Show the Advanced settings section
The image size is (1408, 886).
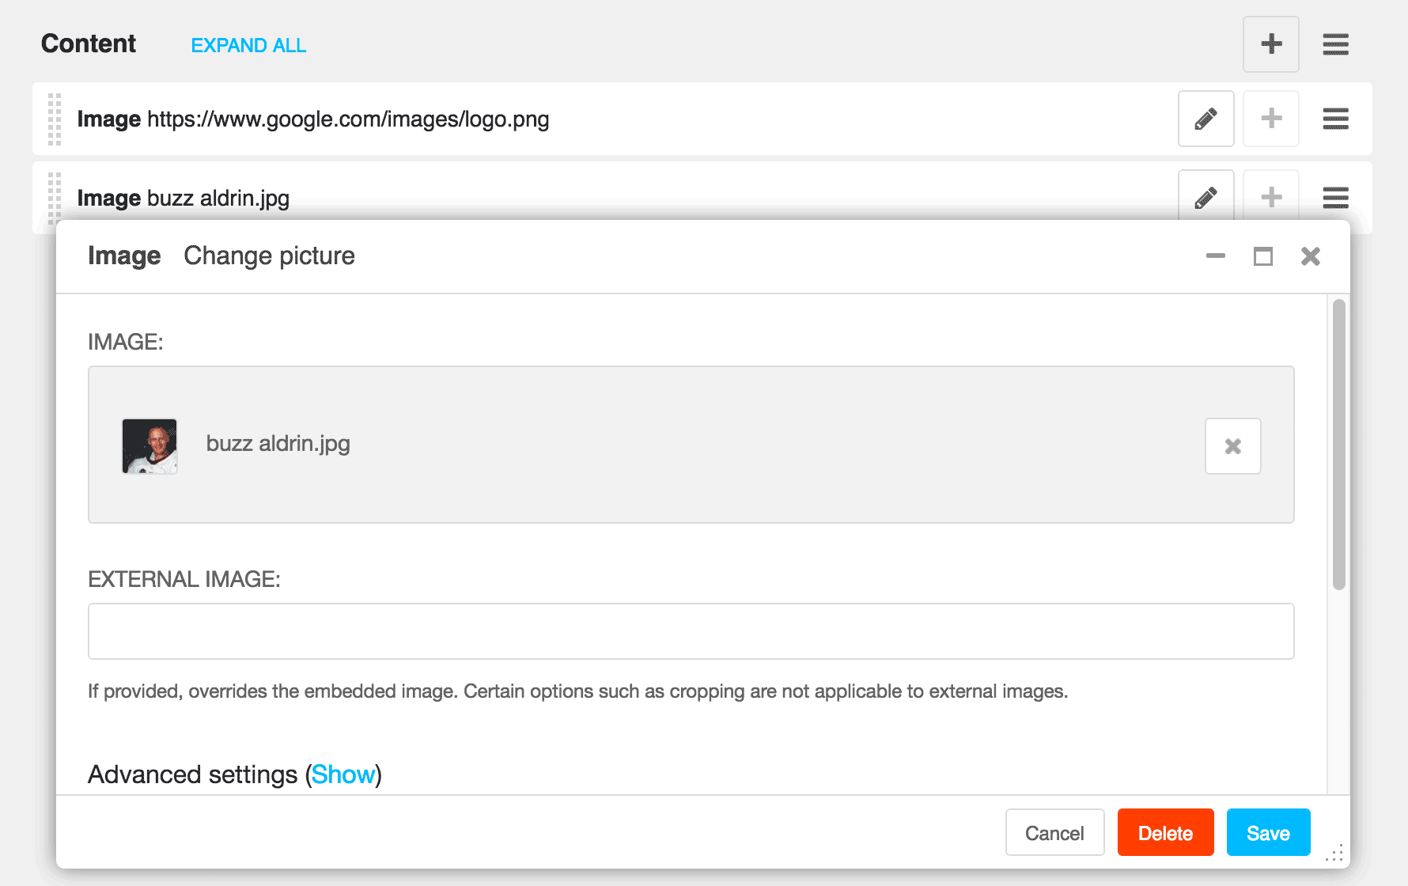tap(343, 774)
